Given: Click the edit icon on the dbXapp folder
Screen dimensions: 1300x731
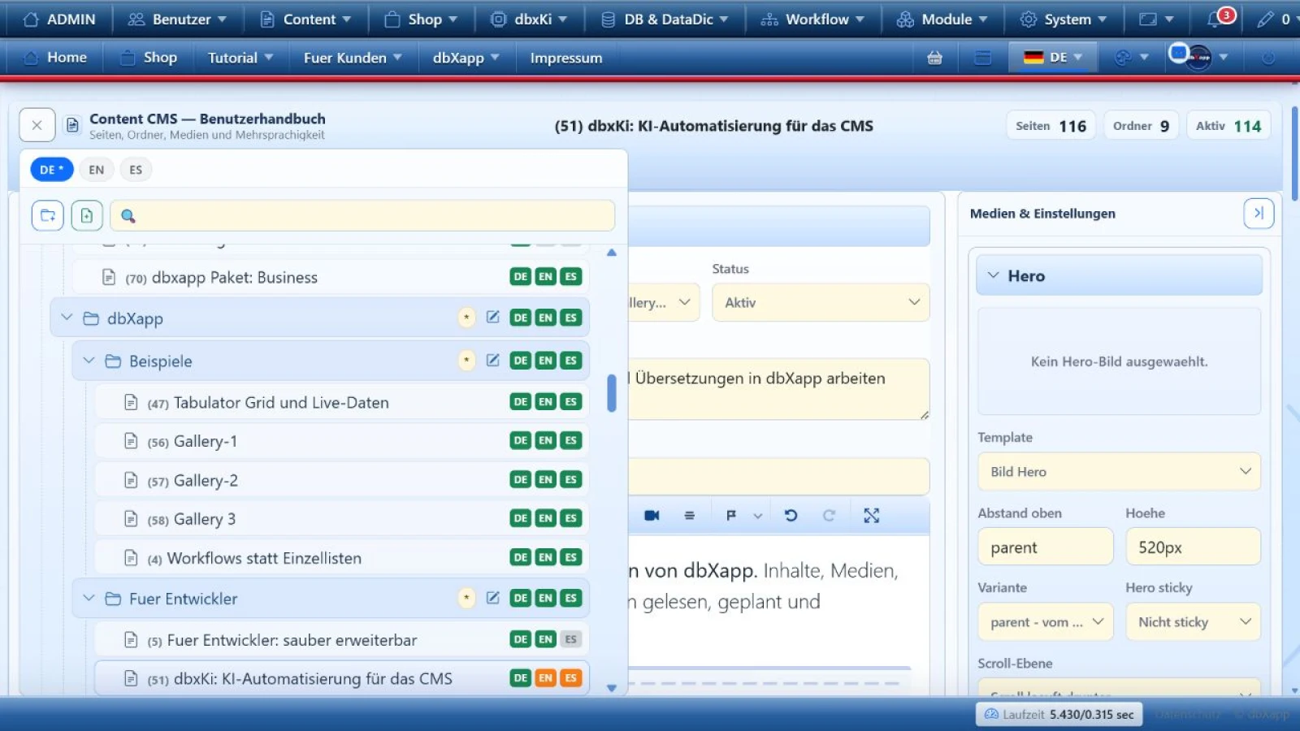Looking at the screenshot, I should 492,317.
